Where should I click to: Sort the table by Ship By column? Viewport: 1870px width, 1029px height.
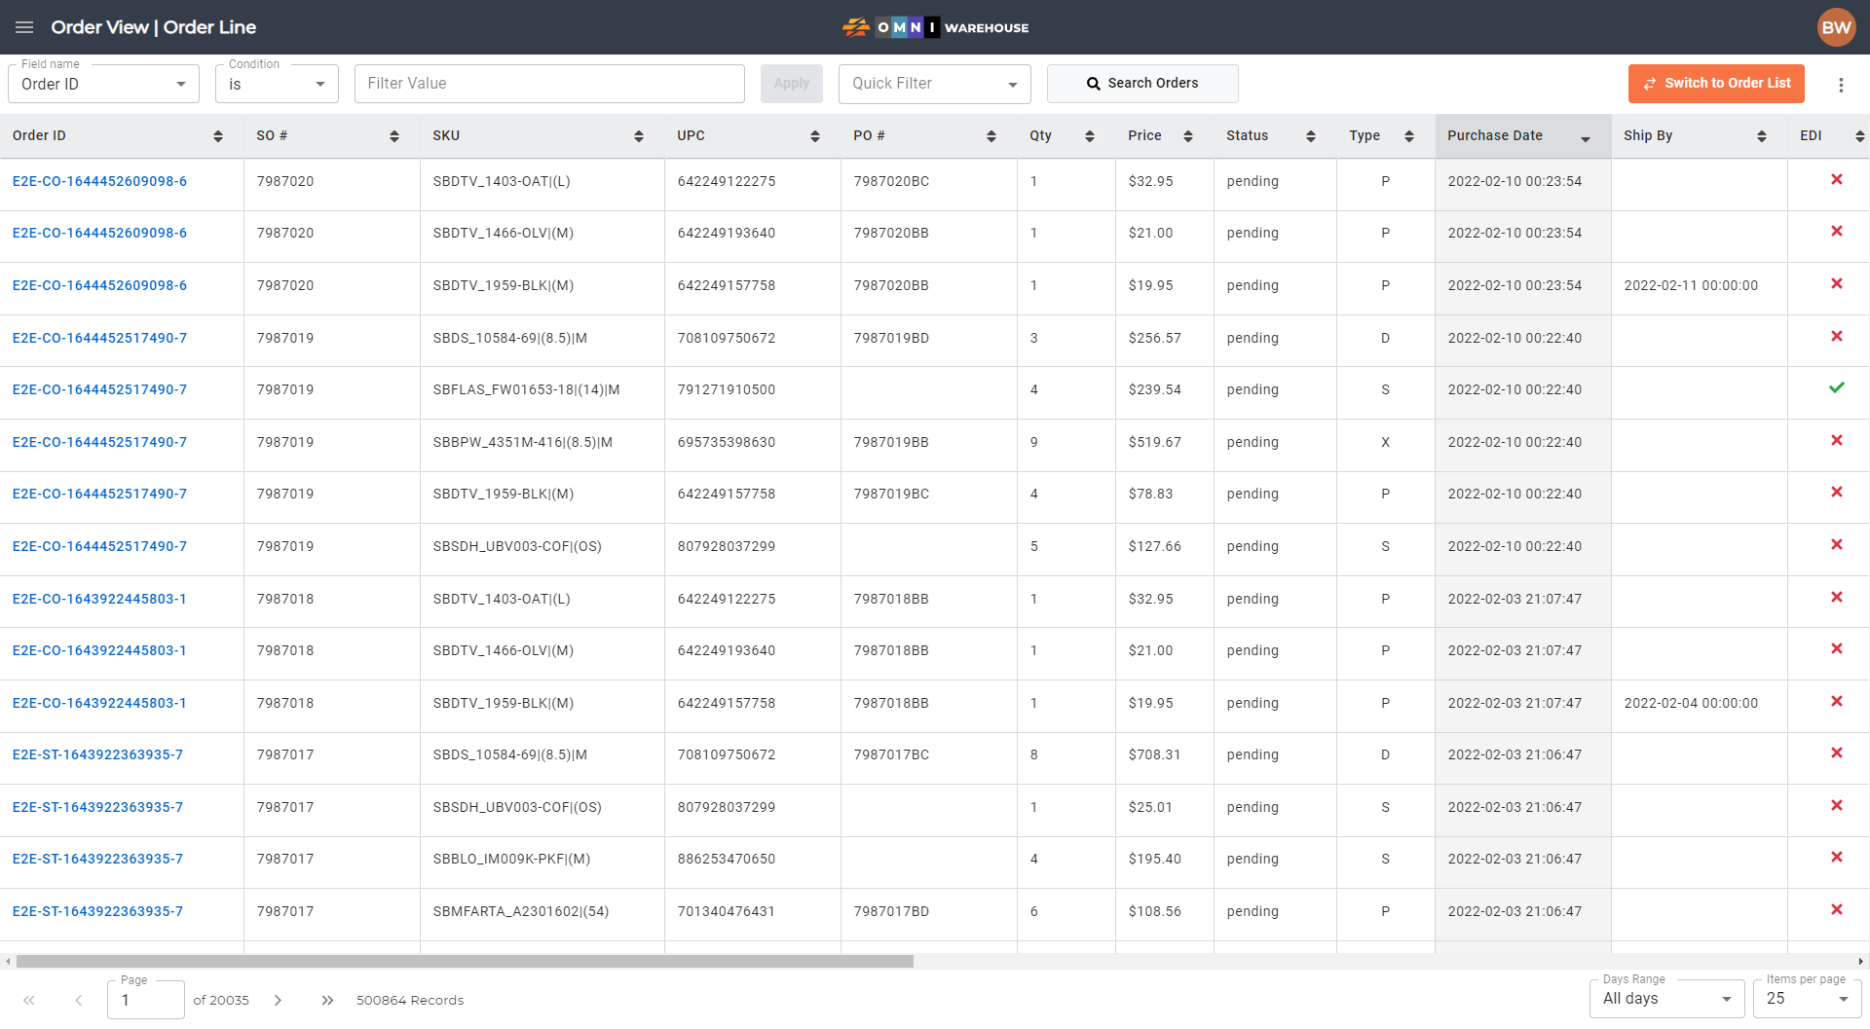[x=1761, y=136]
